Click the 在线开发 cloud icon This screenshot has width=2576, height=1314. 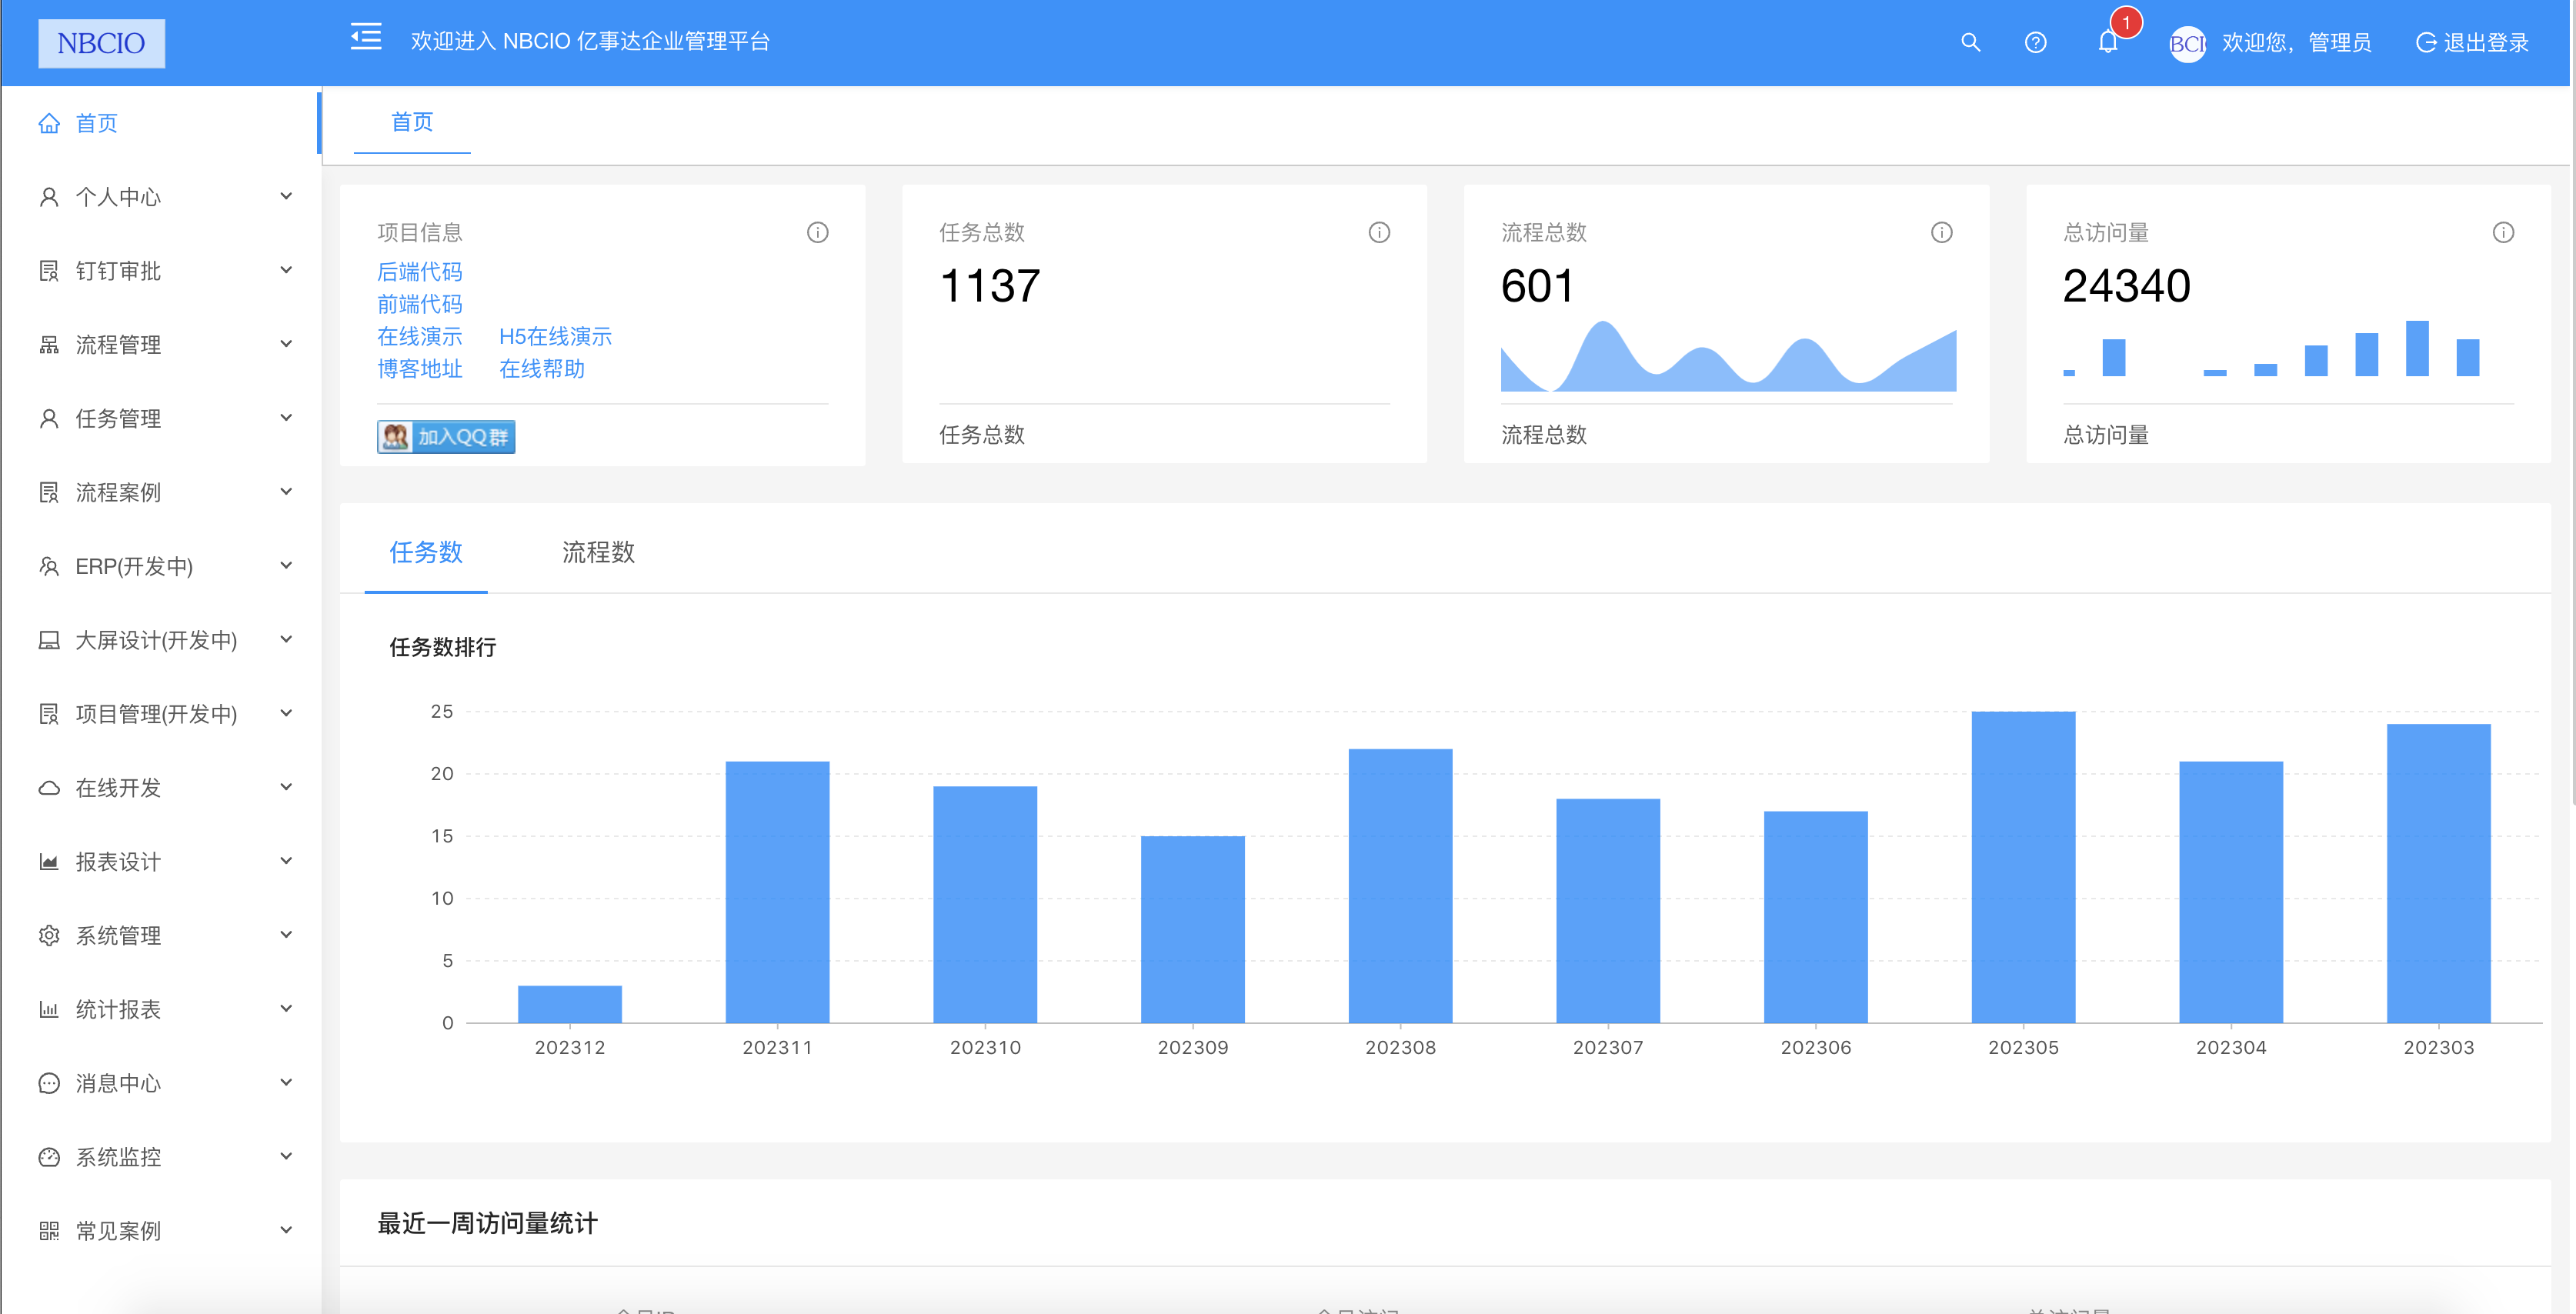tap(49, 788)
